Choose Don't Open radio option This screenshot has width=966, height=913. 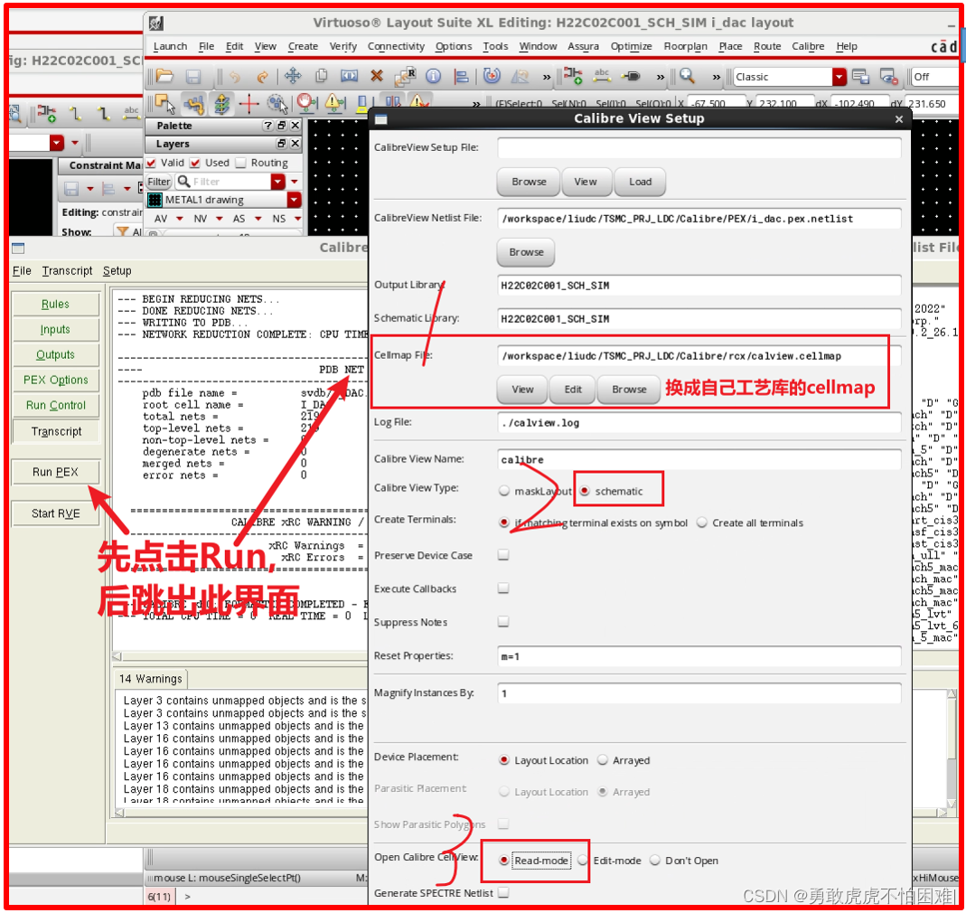click(655, 860)
